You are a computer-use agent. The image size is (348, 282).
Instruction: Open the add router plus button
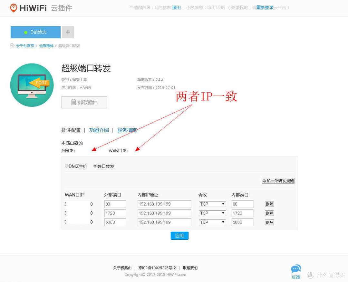point(68,32)
